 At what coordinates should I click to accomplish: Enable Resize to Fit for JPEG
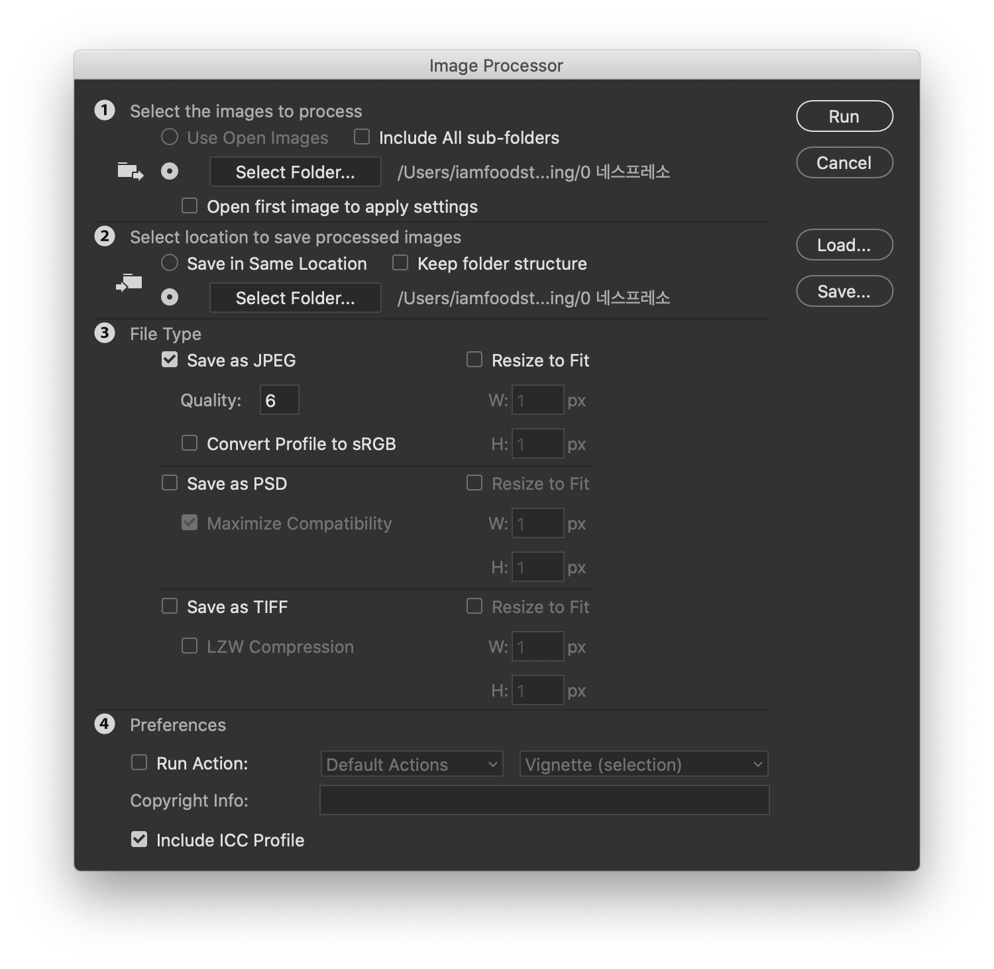(474, 359)
